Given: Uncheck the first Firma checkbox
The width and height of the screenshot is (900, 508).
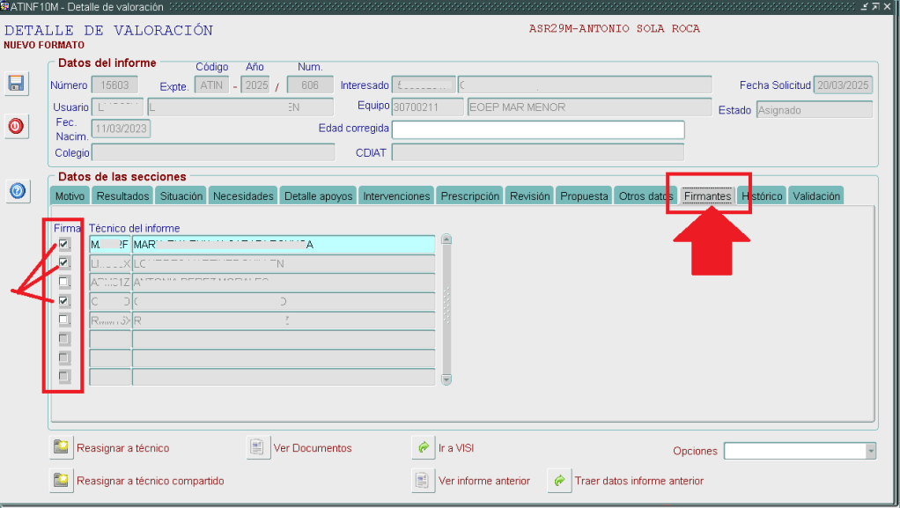Looking at the screenshot, I should (x=64, y=244).
